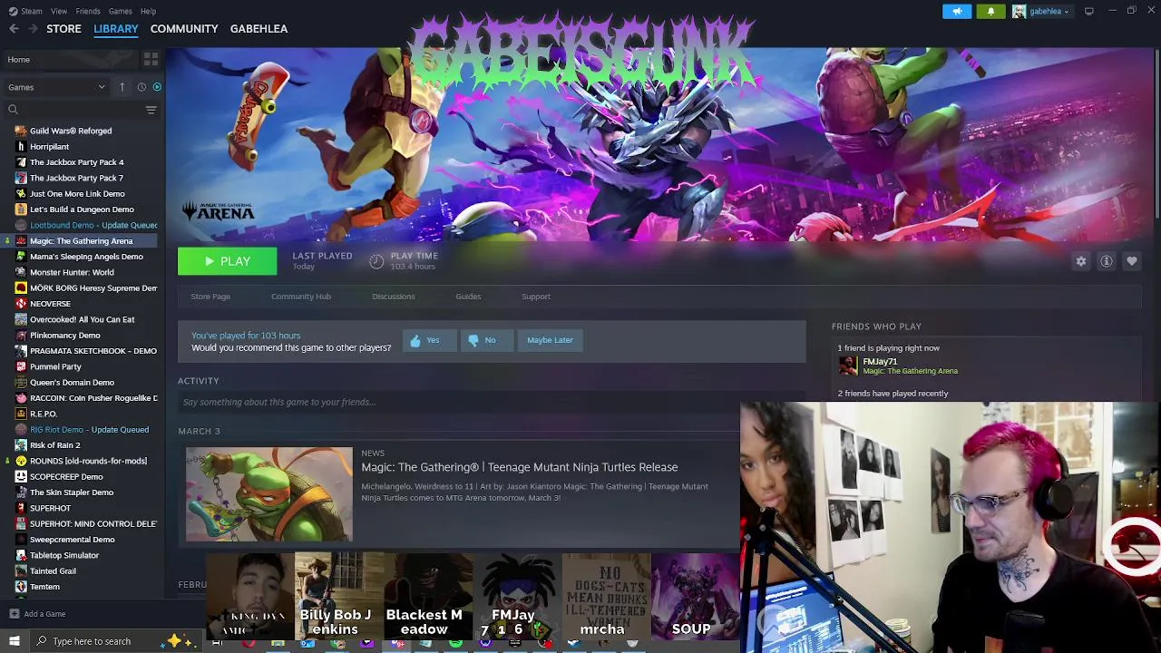The width and height of the screenshot is (1161, 653).
Task: Open the Friends menu
Action: (x=88, y=11)
